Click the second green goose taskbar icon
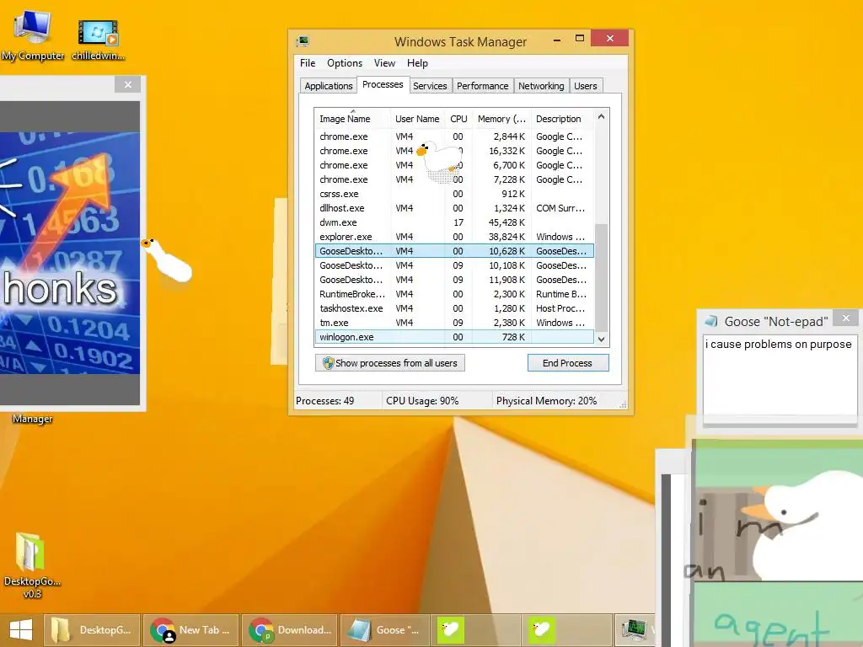This screenshot has height=647, width=863. 542,629
